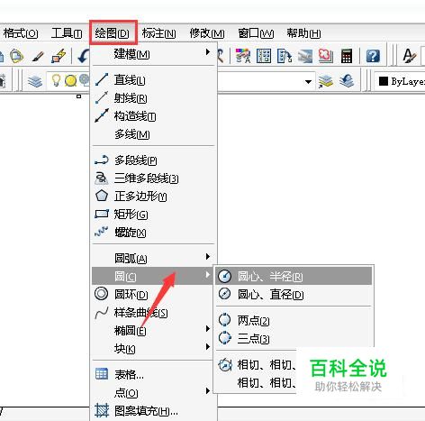
Task: Click the layer previous icon
Action: coord(347,81)
